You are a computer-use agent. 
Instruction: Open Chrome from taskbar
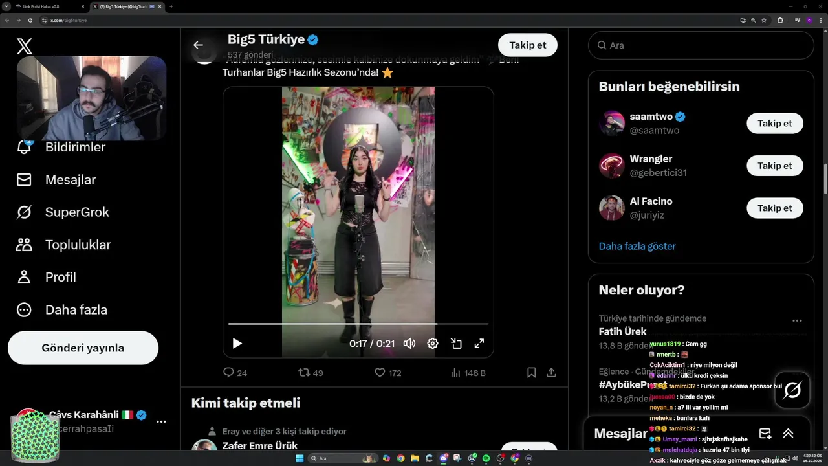click(x=400, y=458)
